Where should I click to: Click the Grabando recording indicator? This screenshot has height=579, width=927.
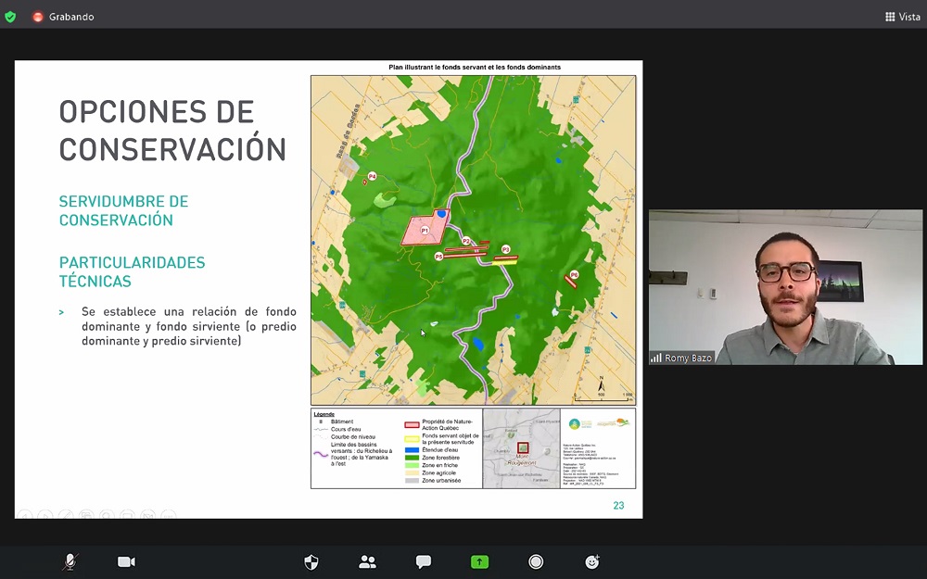[x=70, y=17]
